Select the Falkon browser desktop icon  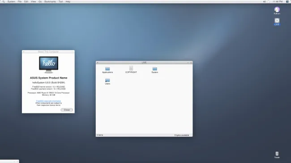[x=277, y=11]
